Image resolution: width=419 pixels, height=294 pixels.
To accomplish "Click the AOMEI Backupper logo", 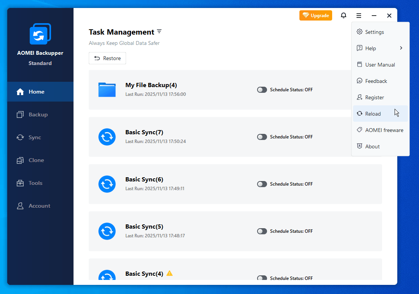I will pos(40,34).
